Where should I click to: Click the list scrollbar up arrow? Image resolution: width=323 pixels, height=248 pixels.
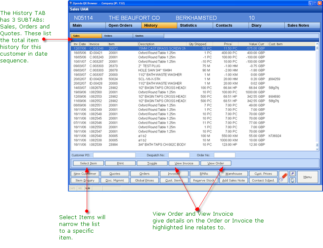(317, 44)
